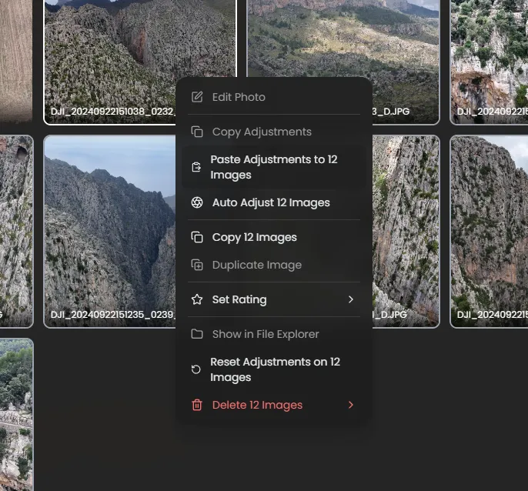Click the red trash icon for Delete
This screenshot has height=491, width=528.
(197, 405)
